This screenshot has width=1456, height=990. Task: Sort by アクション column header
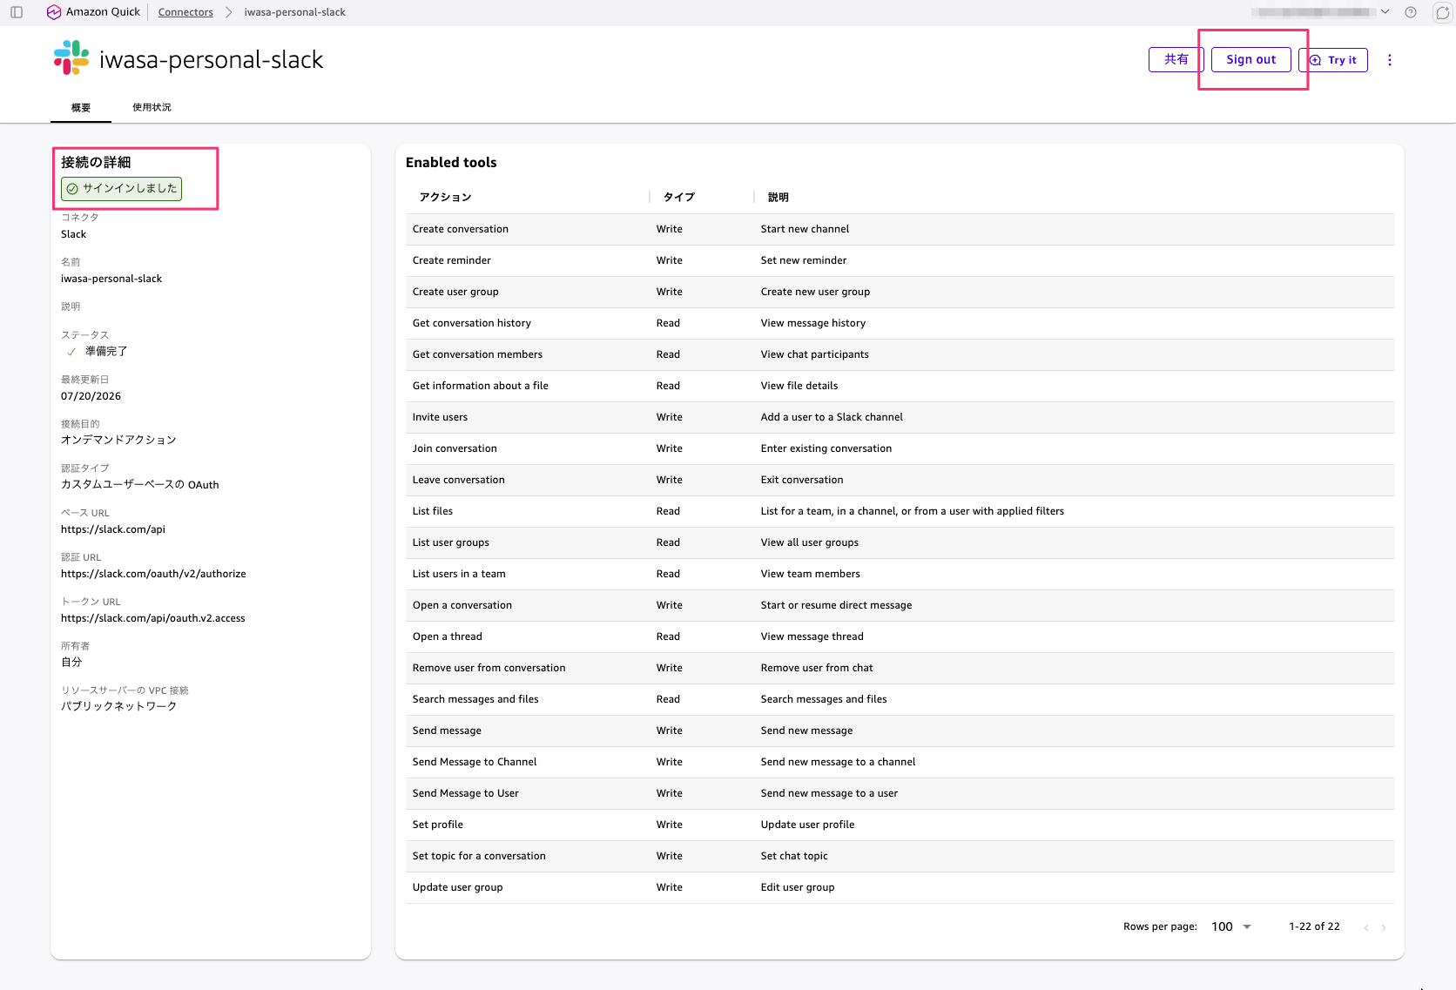point(445,198)
